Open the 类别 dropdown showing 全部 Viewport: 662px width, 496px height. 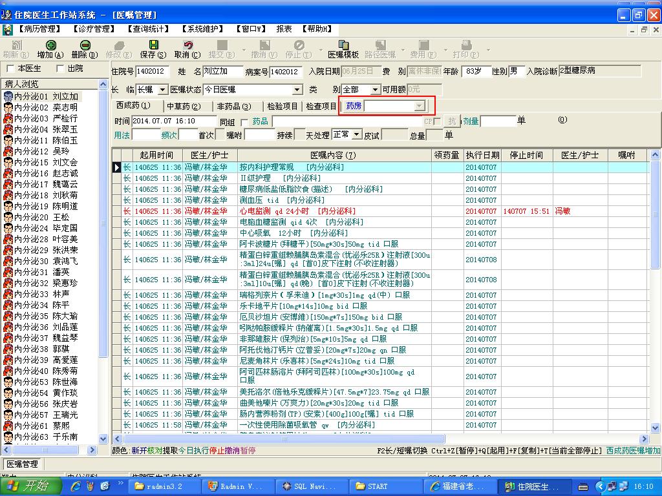point(375,90)
